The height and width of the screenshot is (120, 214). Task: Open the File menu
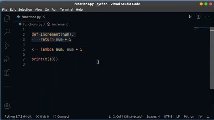(x=5, y=10)
